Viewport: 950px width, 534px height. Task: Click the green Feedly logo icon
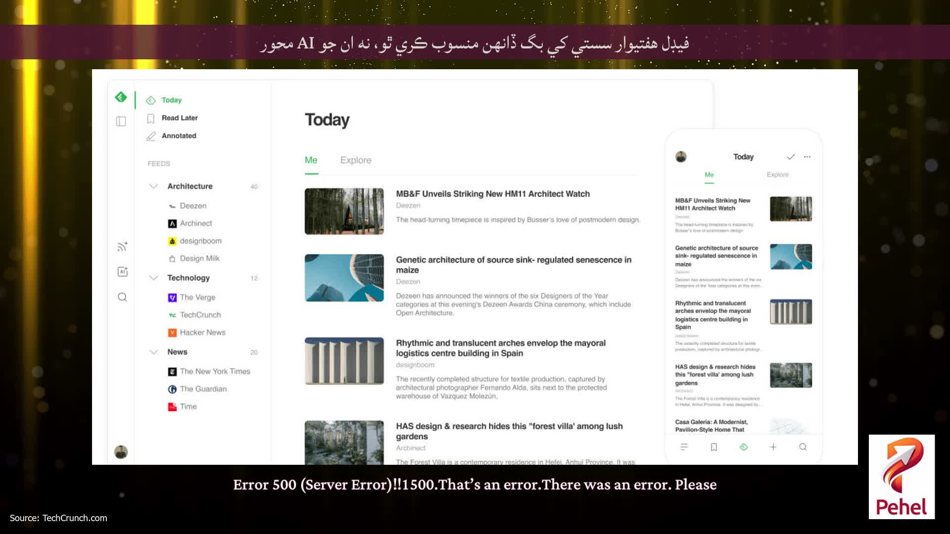click(121, 97)
